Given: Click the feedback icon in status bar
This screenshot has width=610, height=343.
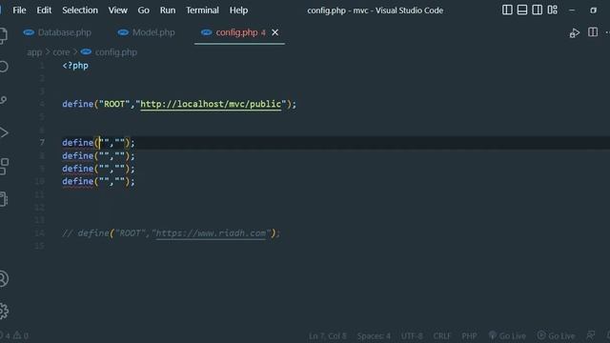Looking at the screenshot, I should point(590,335).
